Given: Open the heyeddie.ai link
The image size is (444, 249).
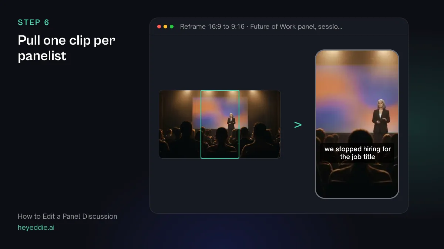Looking at the screenshot, I should coord(36,228).
